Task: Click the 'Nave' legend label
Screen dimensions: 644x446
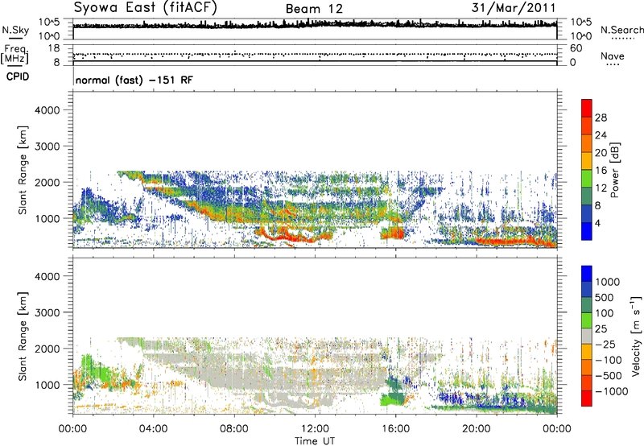Action: (613, 56)
